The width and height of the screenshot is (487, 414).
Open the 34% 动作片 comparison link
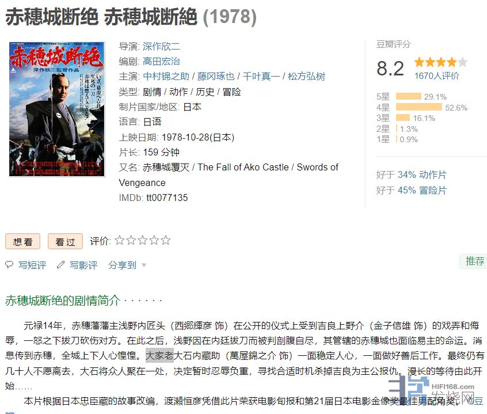[x=422, y=174]
